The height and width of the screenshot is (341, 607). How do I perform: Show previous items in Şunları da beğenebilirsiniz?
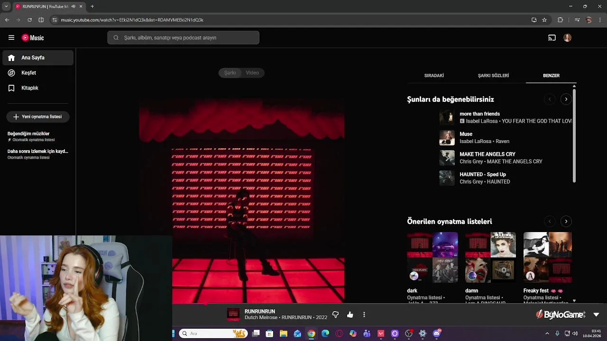(550, 99)
